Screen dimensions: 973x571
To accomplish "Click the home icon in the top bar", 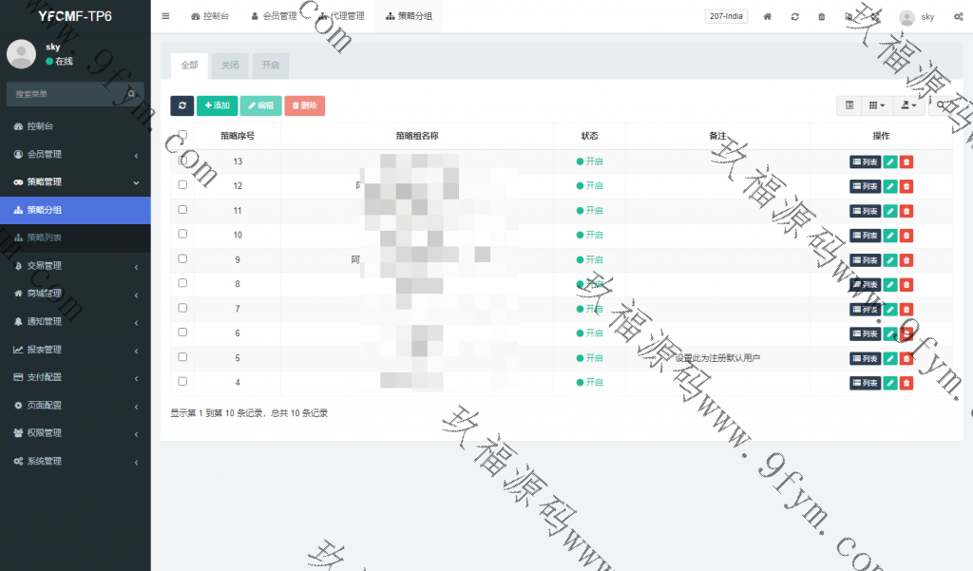I will tap(768, 17).
